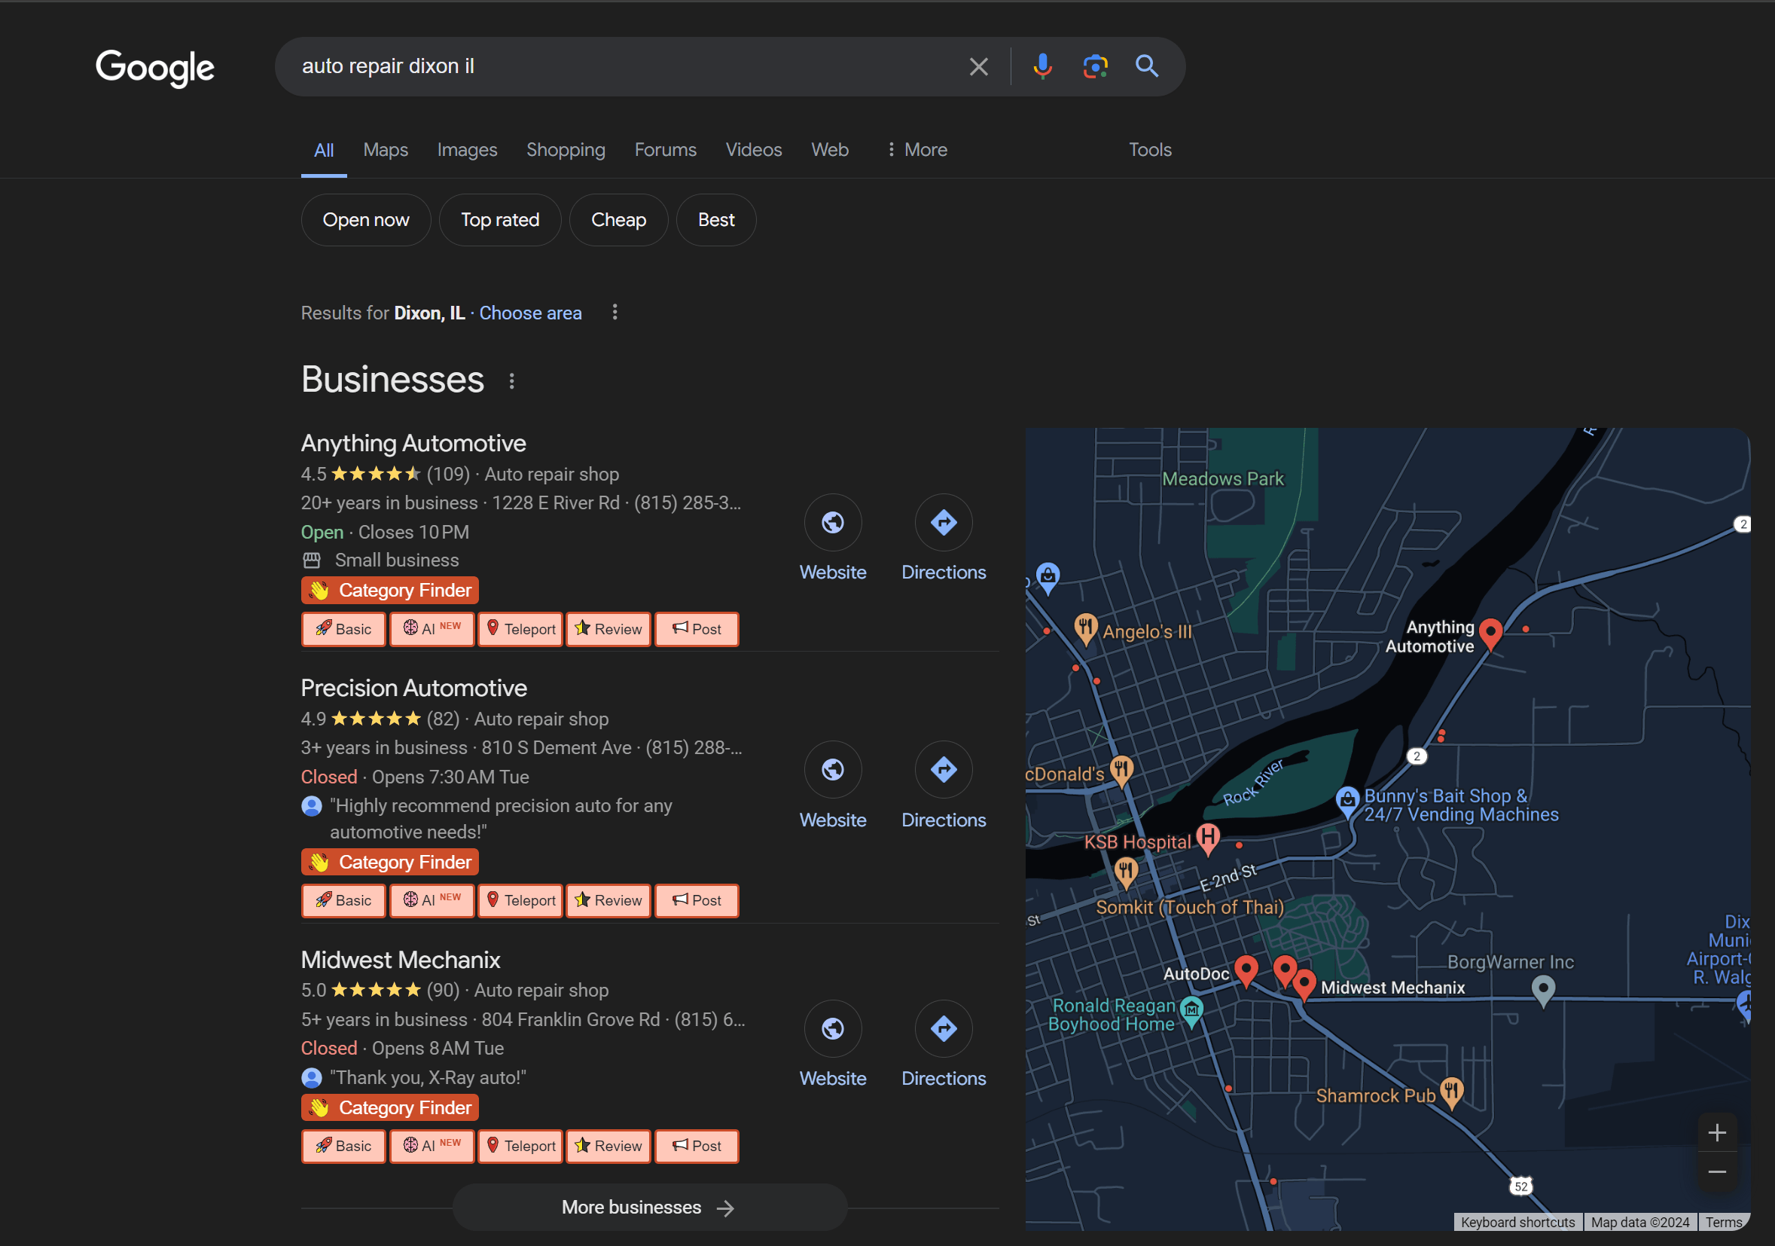The height and width of the screenshot is (1246, 1775).
Task: Click in the search query field
Action: click(618, 66)
